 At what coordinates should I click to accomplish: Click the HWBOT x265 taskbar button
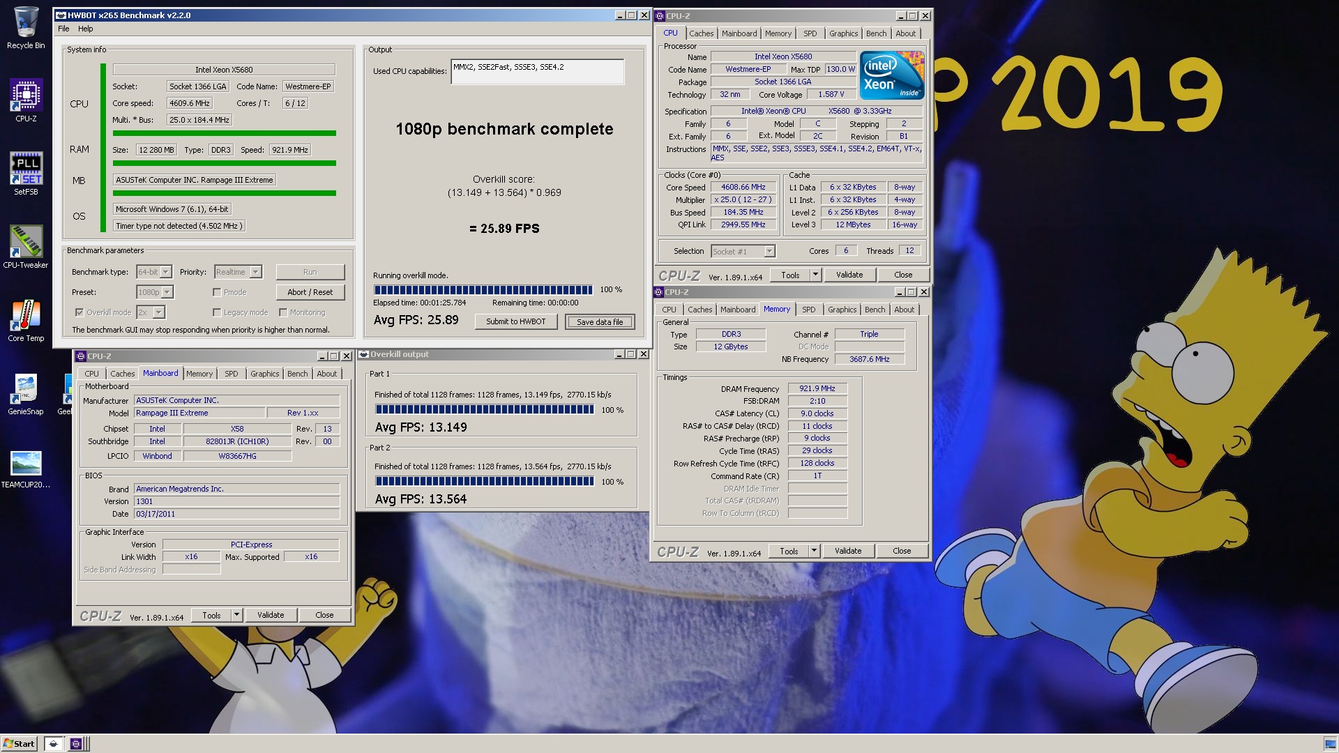tap(54, 743)
